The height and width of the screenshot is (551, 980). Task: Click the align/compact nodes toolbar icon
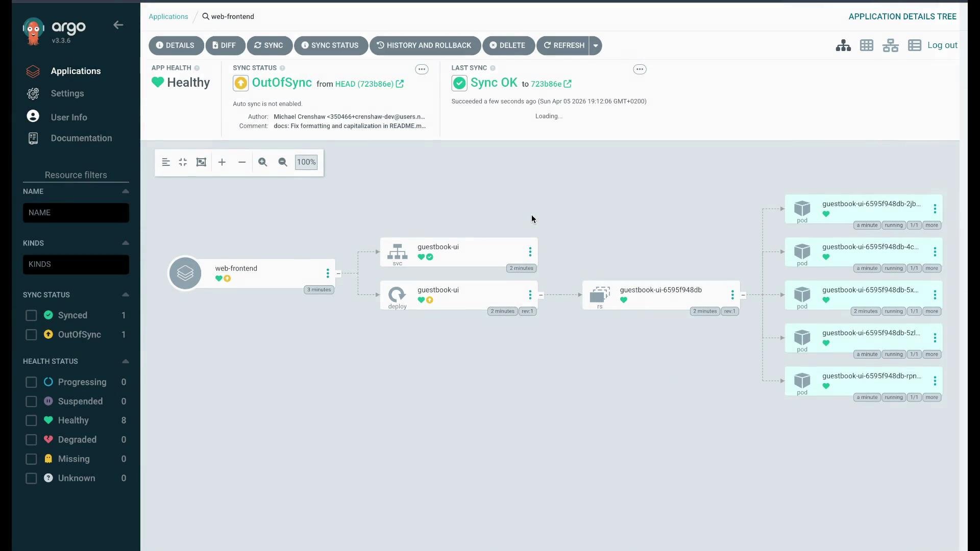pos(166,162)
